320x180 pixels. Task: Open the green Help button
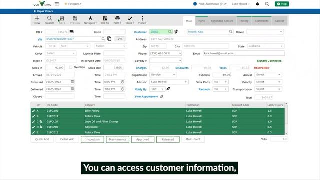coord(282,4)
